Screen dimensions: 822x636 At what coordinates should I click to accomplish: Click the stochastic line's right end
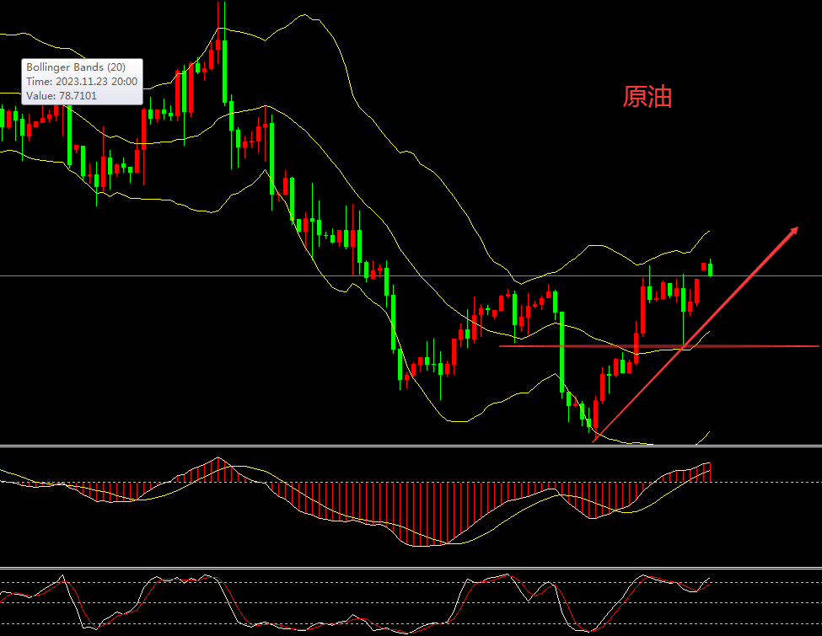coord(710,579)
